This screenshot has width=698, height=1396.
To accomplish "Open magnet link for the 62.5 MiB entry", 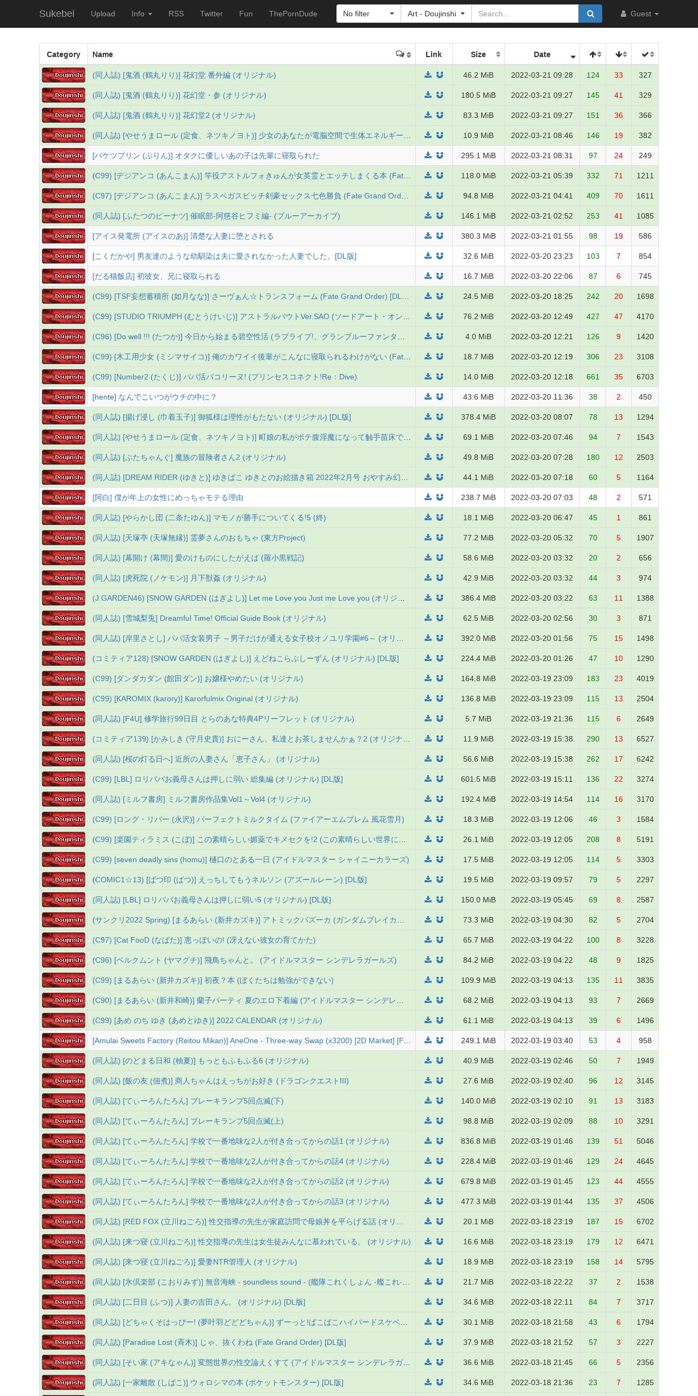I will pyautogui.click(x=440, y=618).
